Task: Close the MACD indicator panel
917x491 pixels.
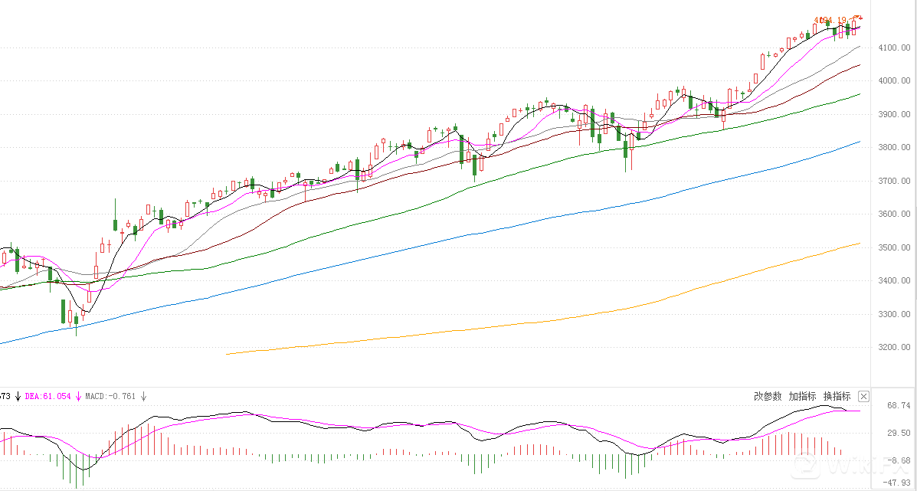Action: (x=863, y=396)
